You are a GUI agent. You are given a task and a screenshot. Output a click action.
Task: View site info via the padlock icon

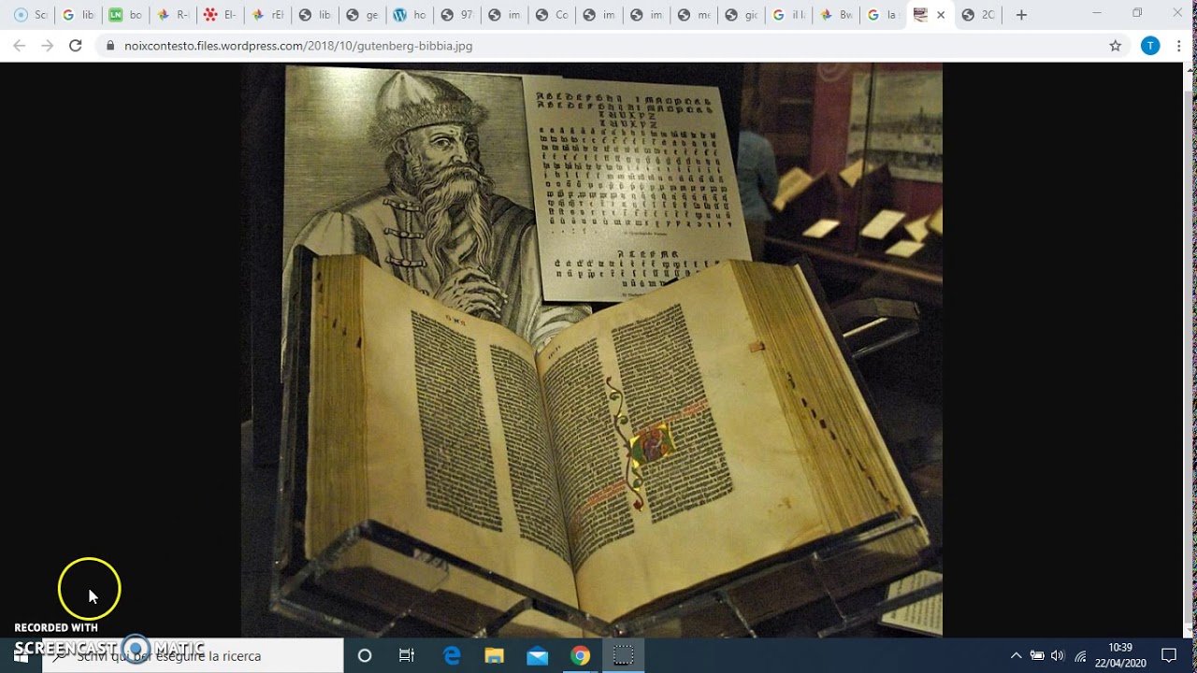pos(110,46)
